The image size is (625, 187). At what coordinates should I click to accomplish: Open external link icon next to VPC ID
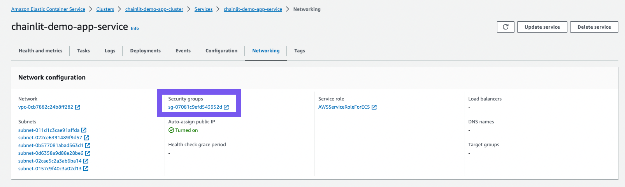click(x=77, y=107)
